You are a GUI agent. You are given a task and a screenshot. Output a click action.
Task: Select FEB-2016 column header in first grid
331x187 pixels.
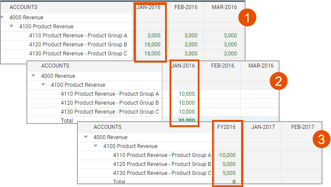[186, 7]
